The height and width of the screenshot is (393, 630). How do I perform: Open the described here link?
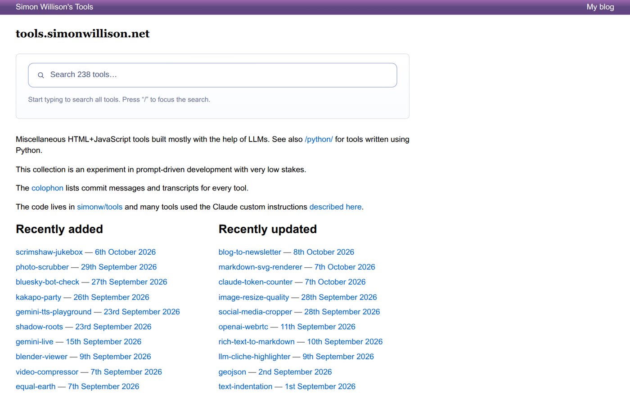tap(335, 207)
